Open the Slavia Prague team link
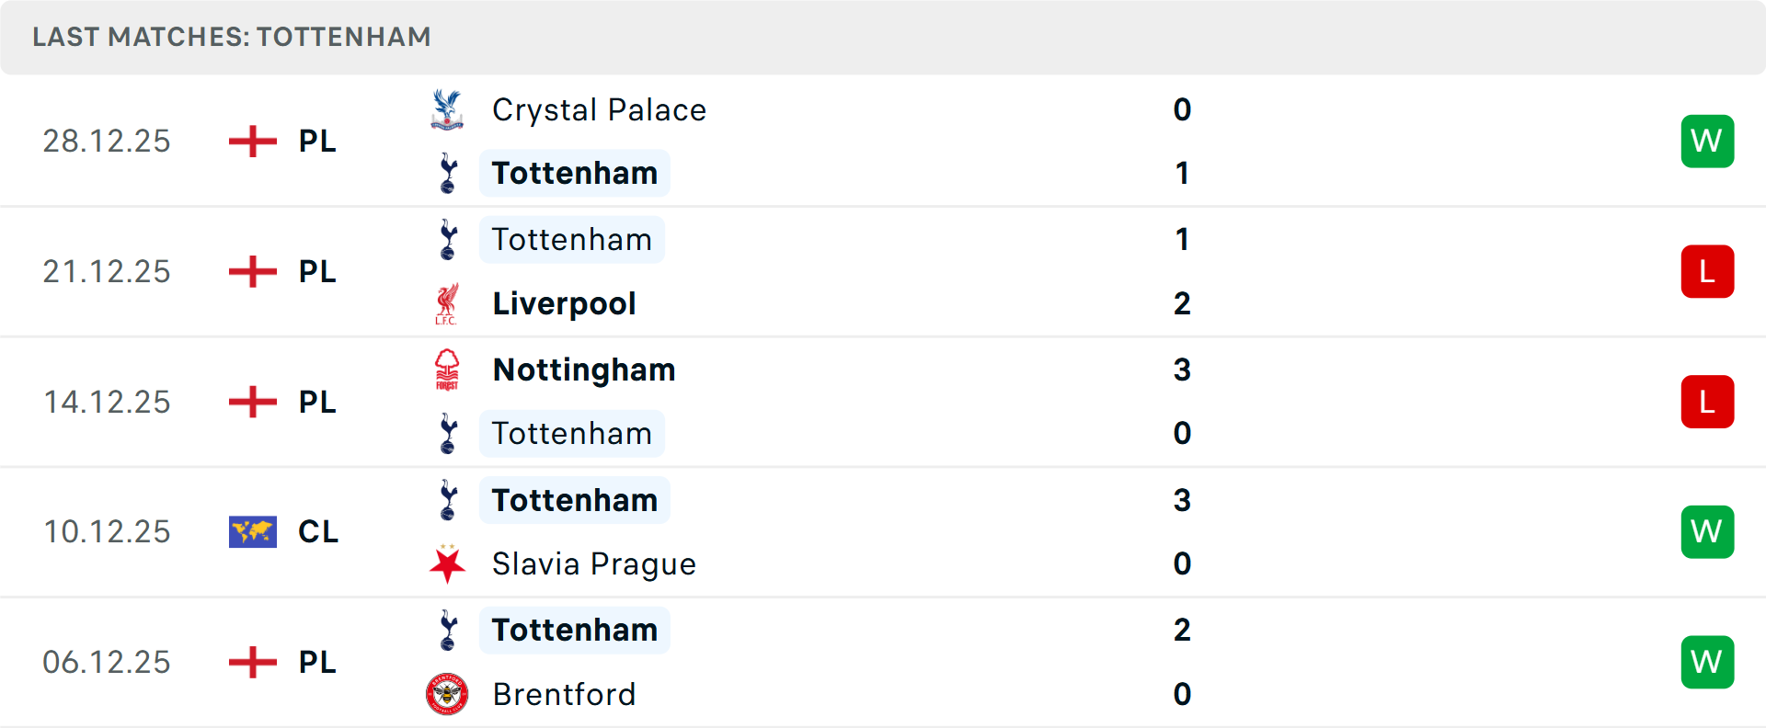 point(593,563)
